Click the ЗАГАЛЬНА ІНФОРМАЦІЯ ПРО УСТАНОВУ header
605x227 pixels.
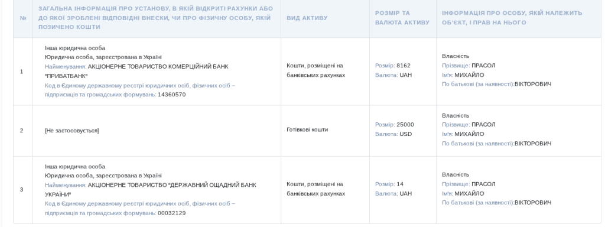[155, 18]
